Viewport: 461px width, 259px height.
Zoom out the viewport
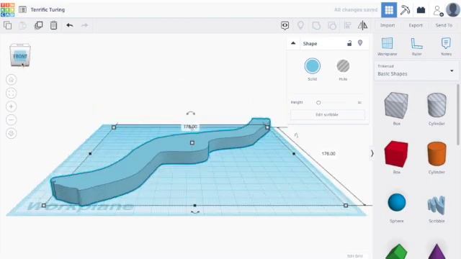click(x=12, y=120)
